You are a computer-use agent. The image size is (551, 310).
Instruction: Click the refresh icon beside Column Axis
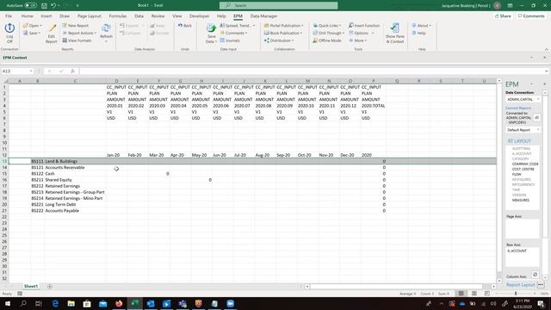point(535,274)
